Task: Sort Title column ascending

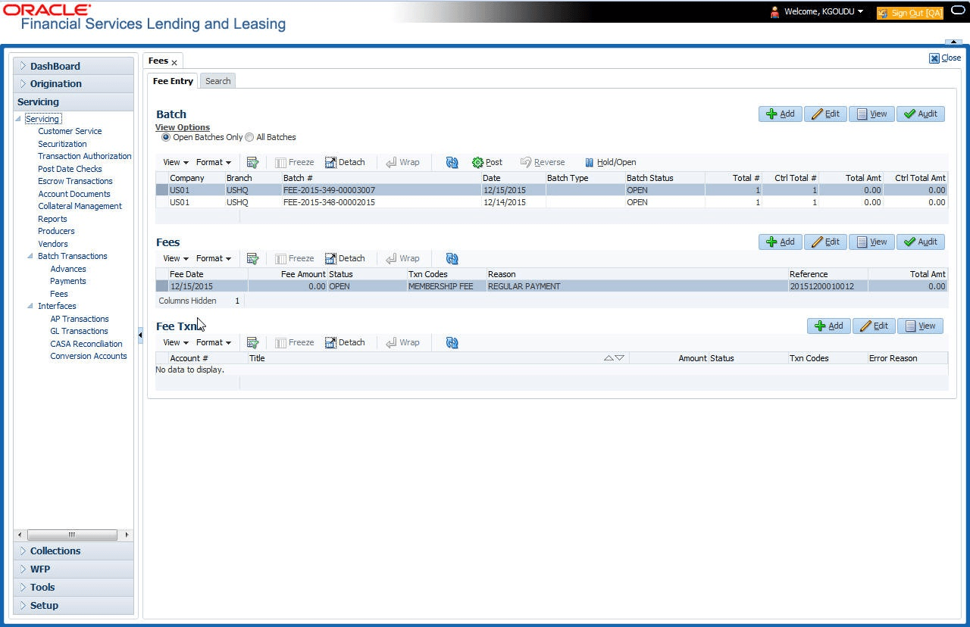Action: [x=609, y=358]
